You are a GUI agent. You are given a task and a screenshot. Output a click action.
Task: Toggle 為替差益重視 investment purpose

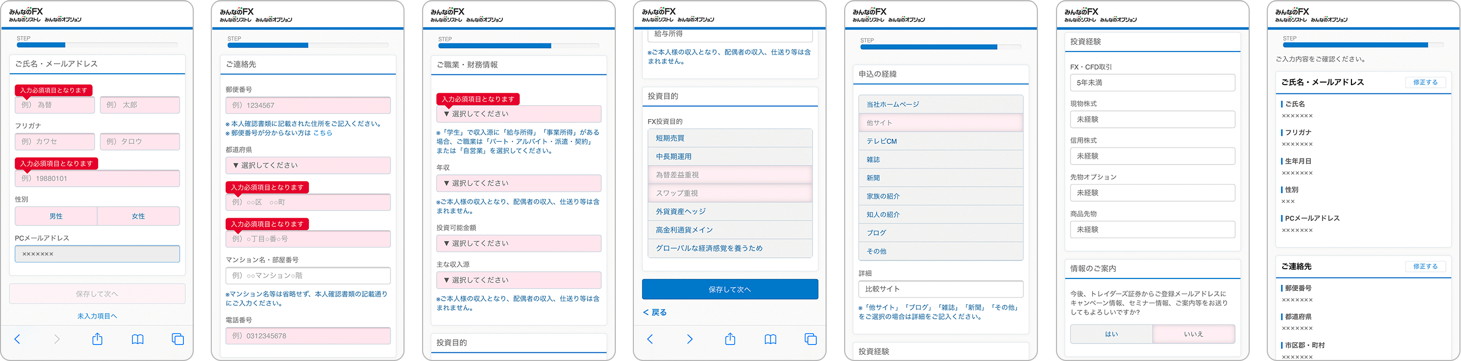[730, 175]
